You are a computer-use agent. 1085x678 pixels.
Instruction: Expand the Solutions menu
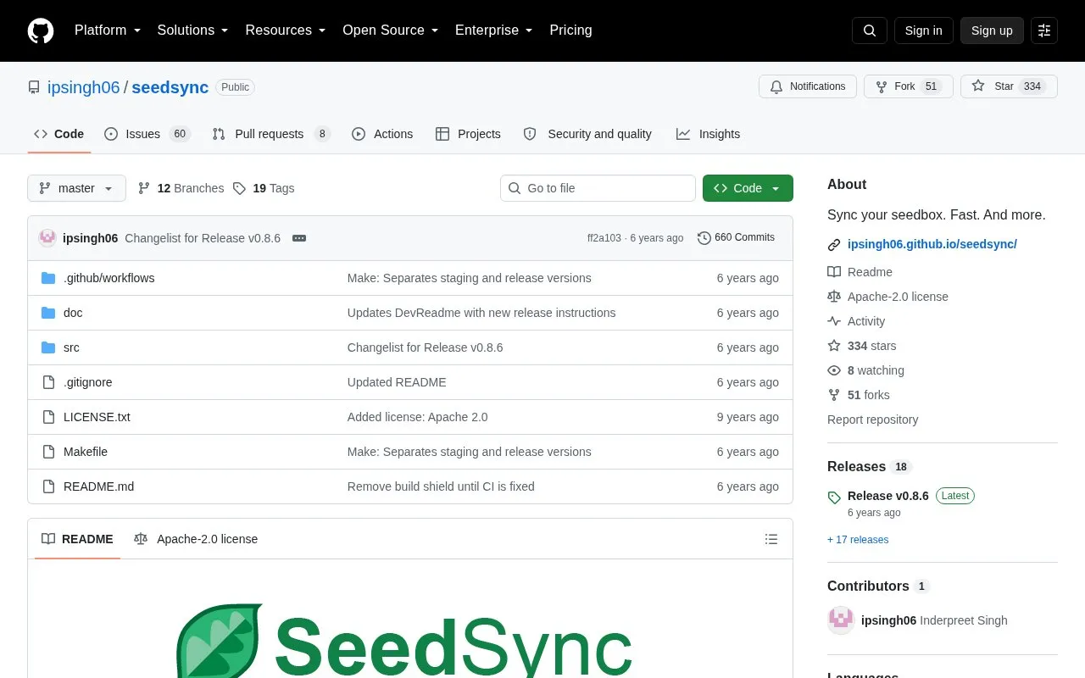pos(193,31)
